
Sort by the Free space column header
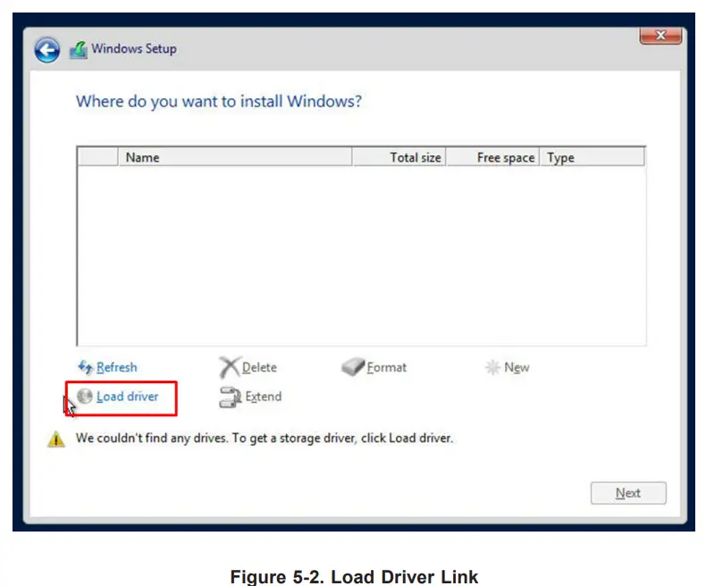click(492, 157)
